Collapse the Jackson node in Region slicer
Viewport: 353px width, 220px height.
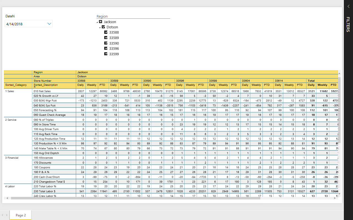click(97, 22)
